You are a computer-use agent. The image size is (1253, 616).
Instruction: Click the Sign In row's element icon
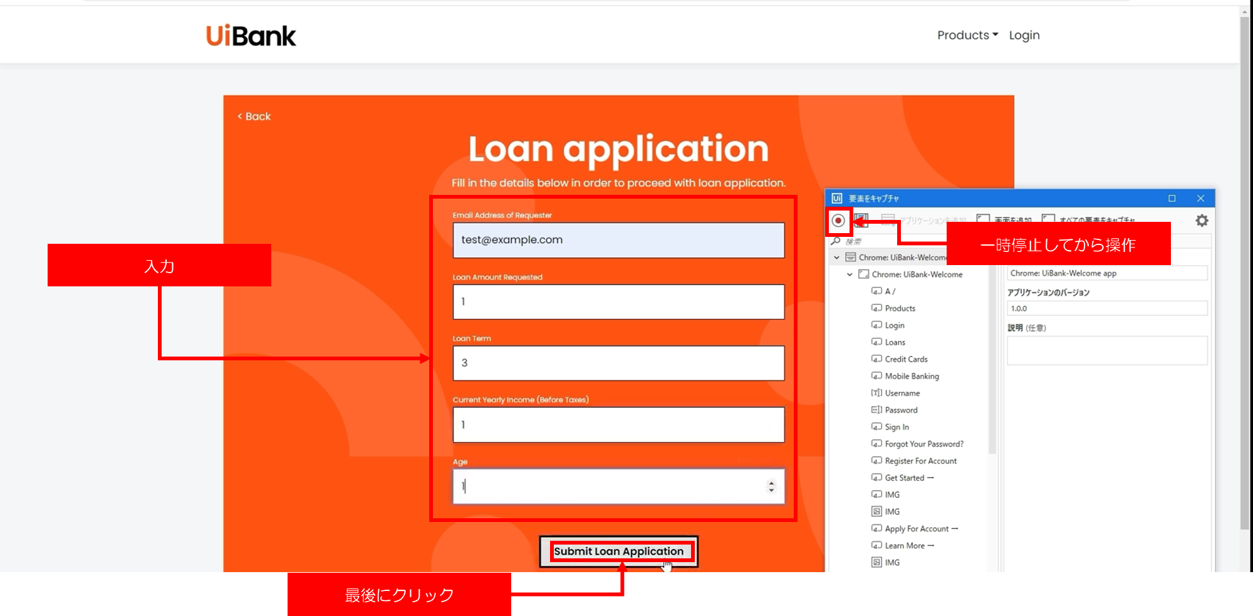[876, 427]
